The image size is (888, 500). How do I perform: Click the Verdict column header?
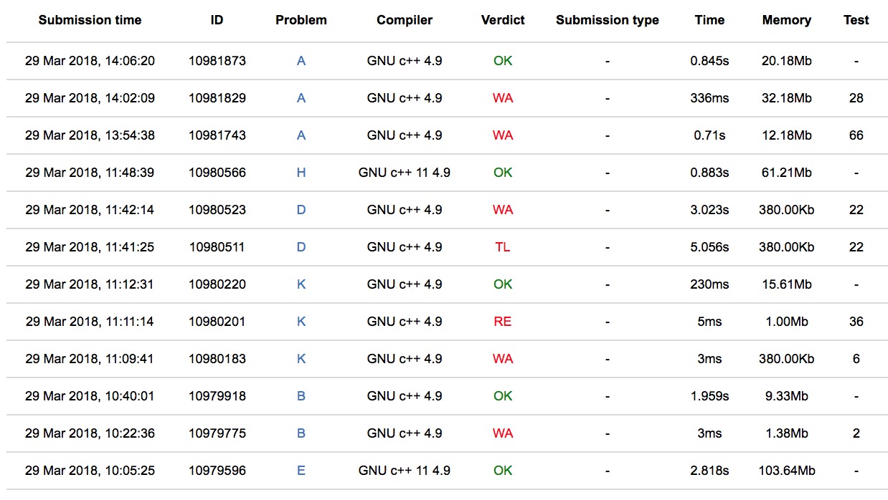coord(503,20)
